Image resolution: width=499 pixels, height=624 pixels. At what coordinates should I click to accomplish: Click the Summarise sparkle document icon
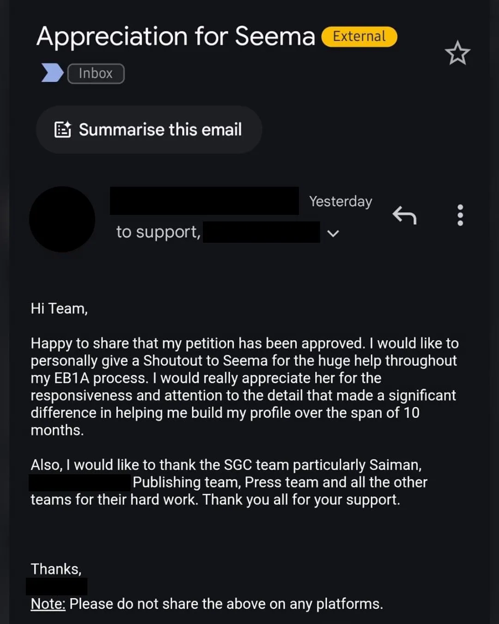coord(63,130)
